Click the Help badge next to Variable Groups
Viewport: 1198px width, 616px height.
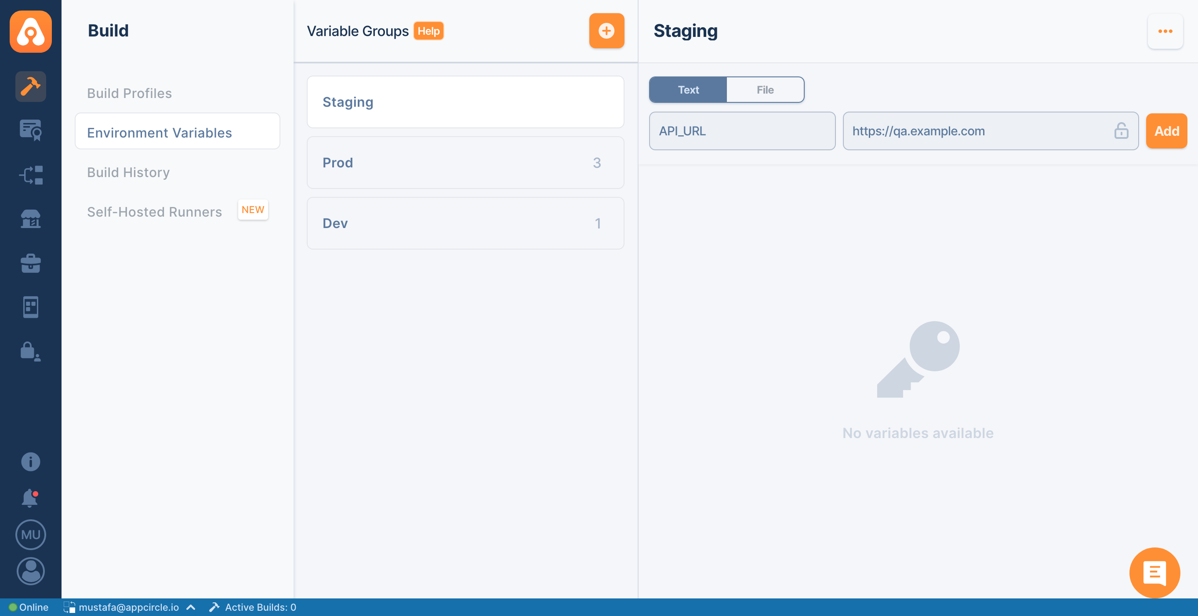[x=428, y=31]
